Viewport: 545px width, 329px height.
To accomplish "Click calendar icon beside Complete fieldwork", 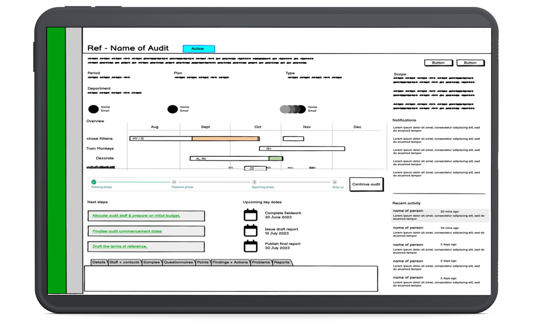I will coord(250,215).
